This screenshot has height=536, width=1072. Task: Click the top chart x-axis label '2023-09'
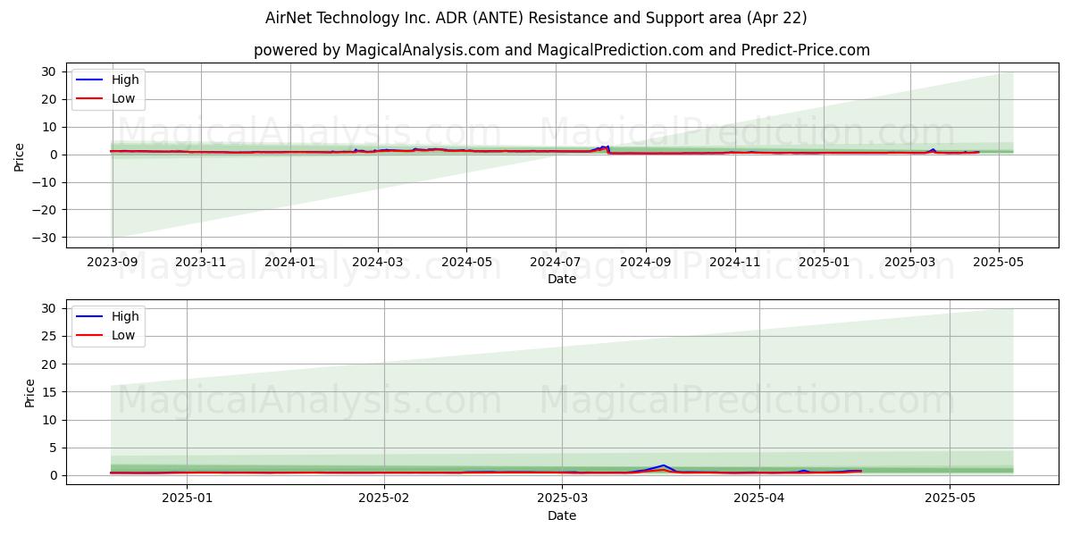click(112, 264)
